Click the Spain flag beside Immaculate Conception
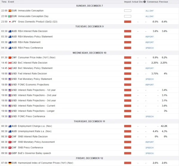179x166 pixels. pos(10,11)
